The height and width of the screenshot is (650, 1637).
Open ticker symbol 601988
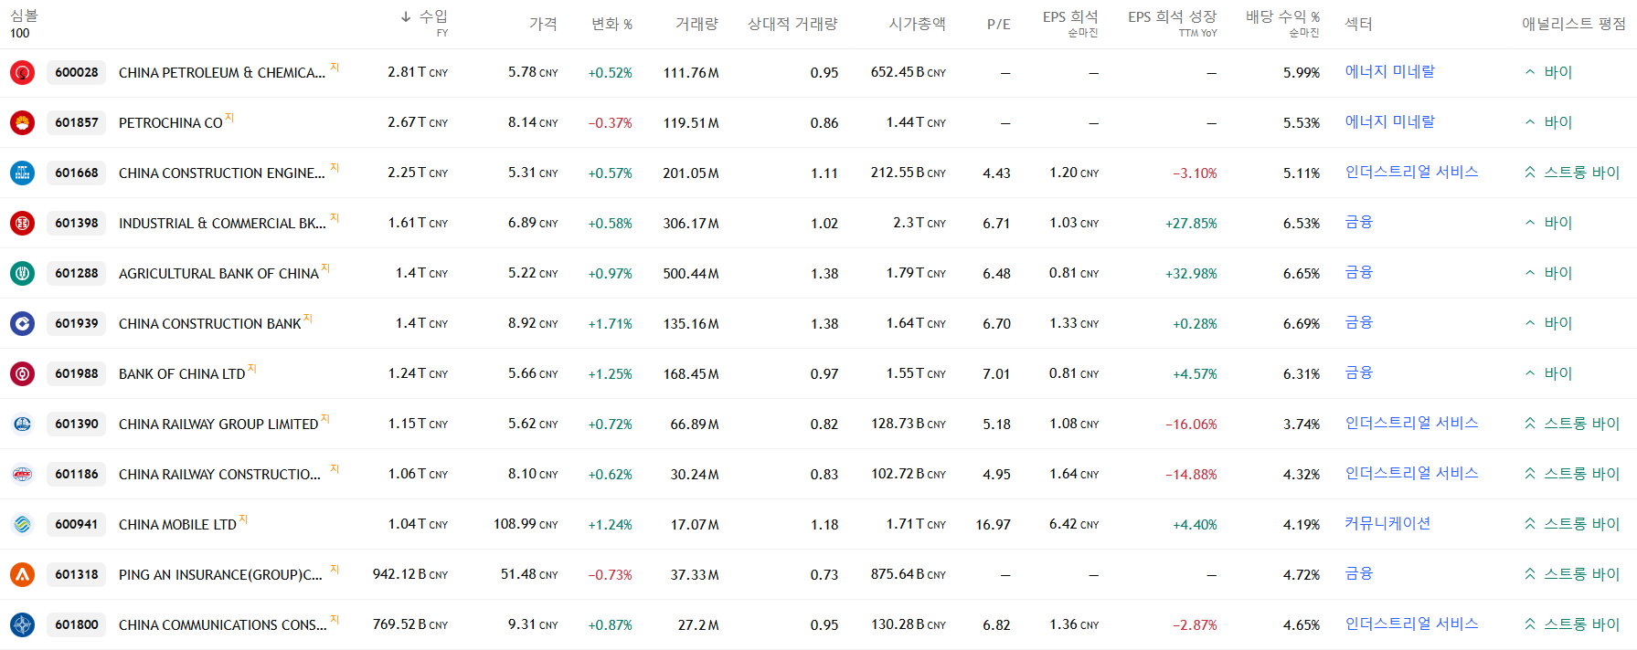tap(77, 373)
